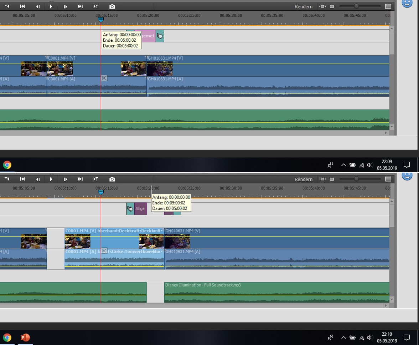The width and height of the screenshot is (419, 345).
Task: Select the GH010631.MP4 [A] audio clip in upper timeline
Action: (268, 86)
